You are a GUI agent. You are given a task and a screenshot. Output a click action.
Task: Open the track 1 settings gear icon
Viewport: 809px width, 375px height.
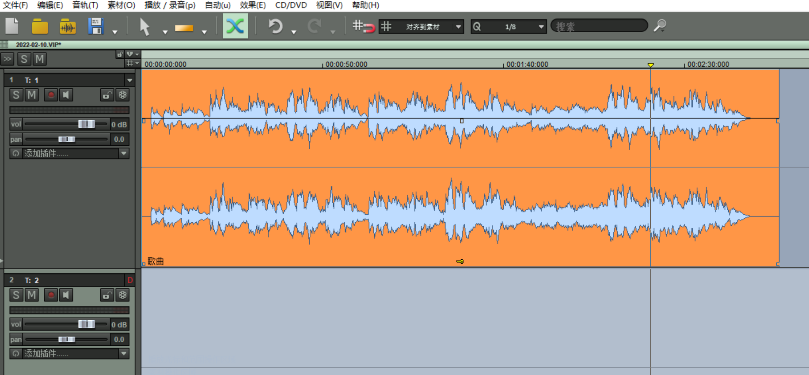click(122, 95)
